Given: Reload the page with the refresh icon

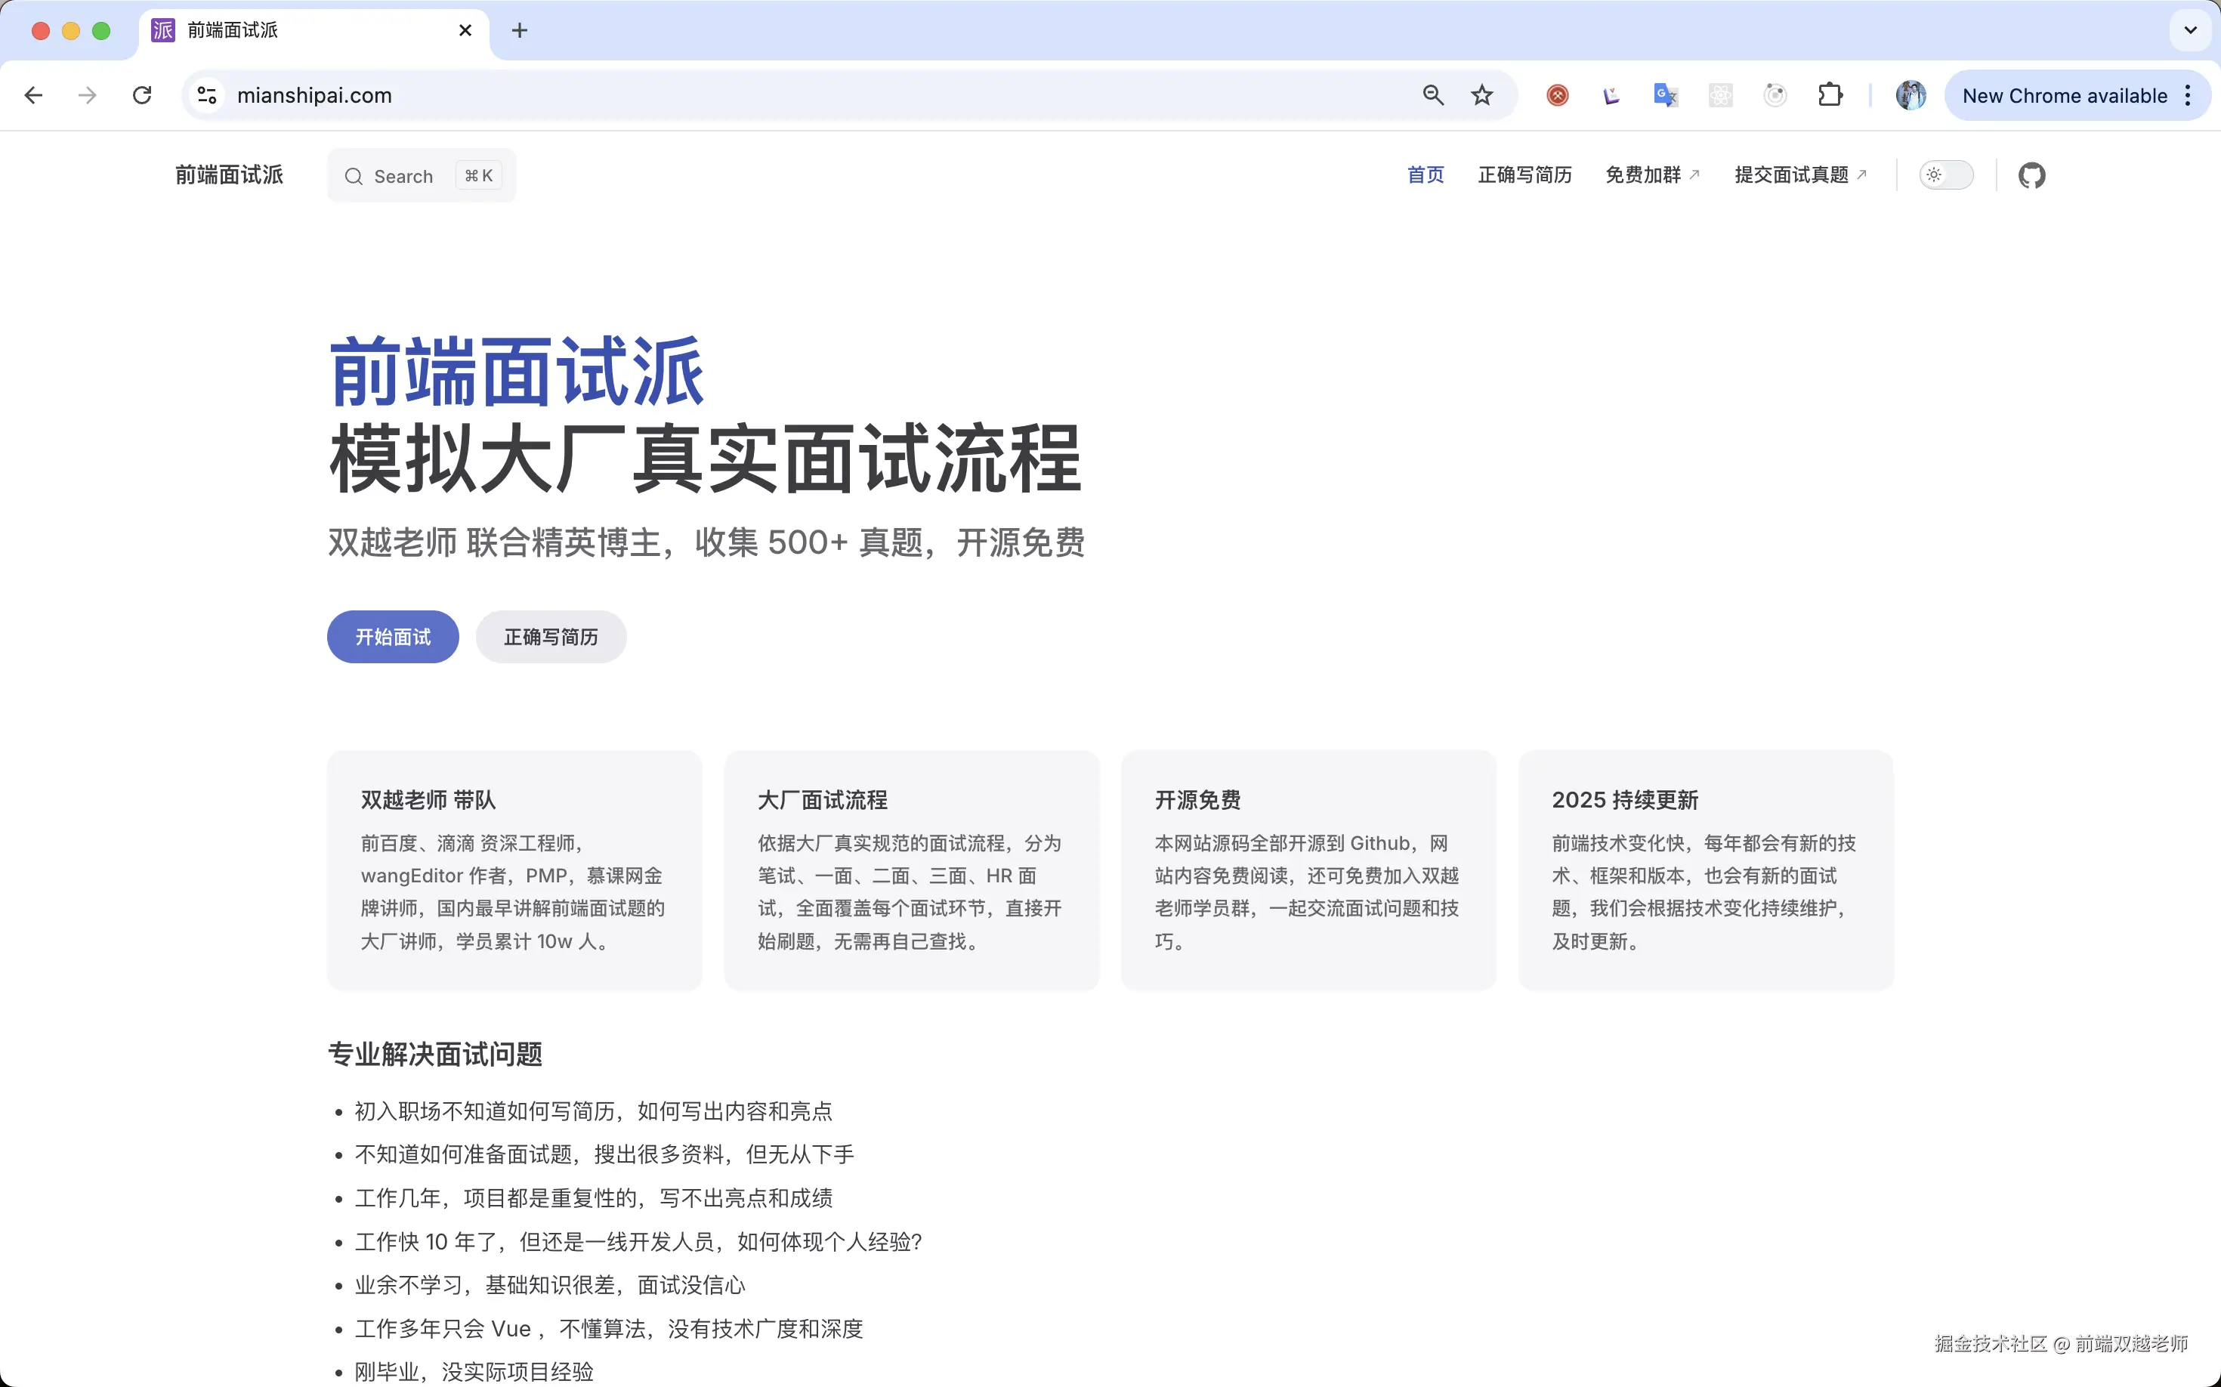Looking at the screenshot, I should pyautogui.click(x=142, y=94).
